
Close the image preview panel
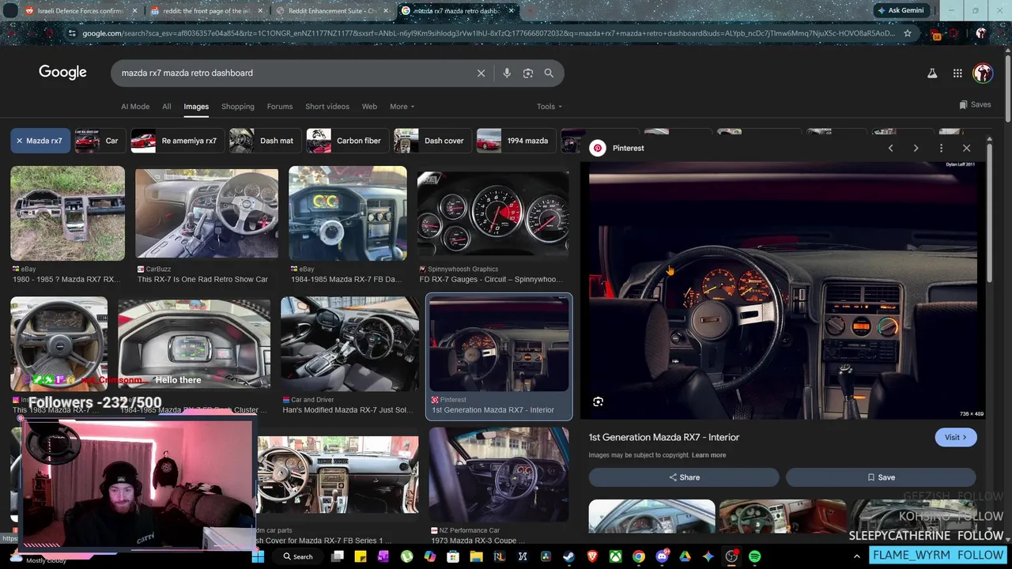966,148
